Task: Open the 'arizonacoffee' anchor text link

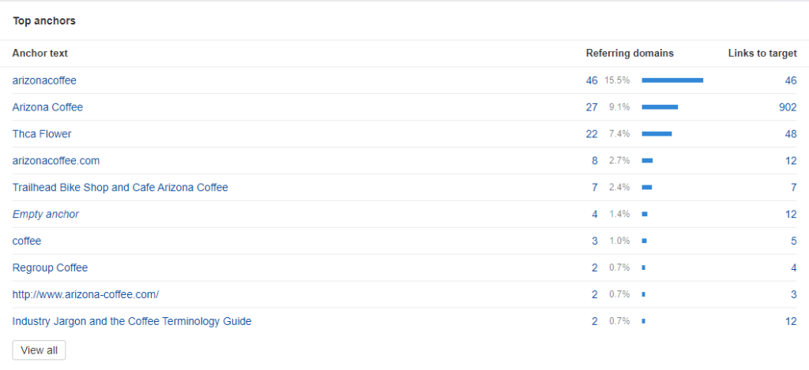Action: (44, 80)
